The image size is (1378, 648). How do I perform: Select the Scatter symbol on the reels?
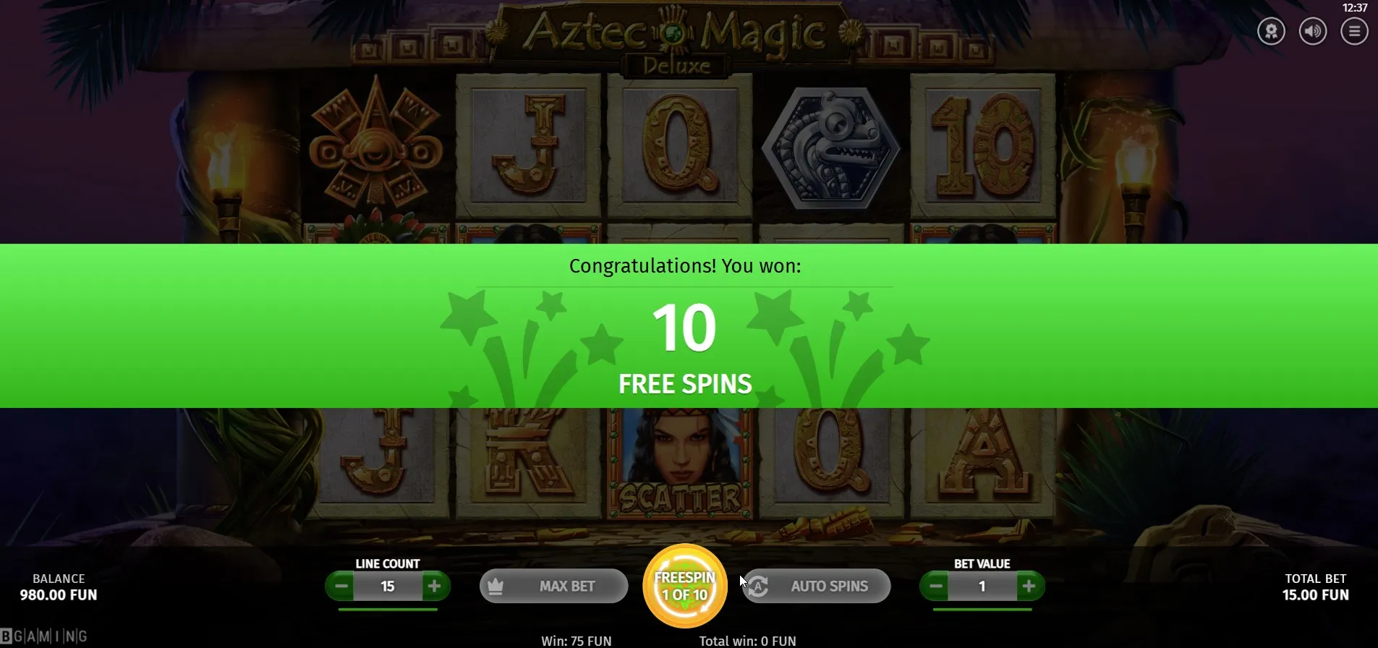pos(680,464)
